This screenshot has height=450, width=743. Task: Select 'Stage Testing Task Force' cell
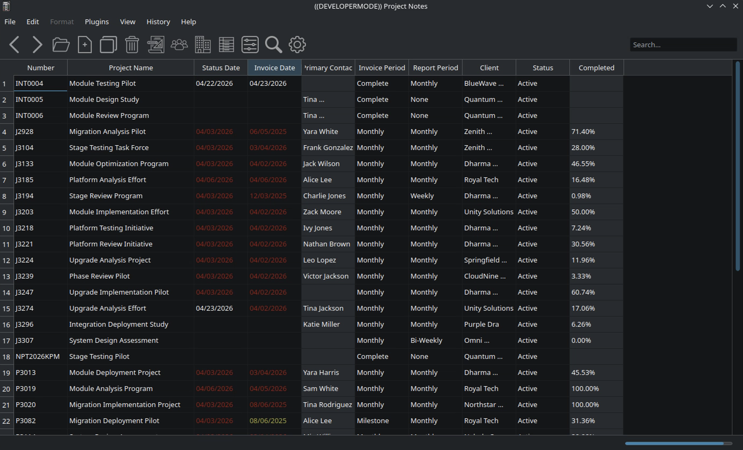(131, 148)
